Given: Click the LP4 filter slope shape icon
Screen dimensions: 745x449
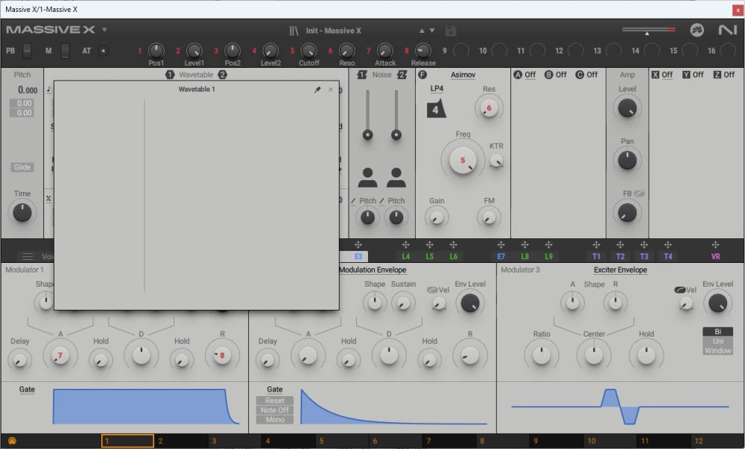Looking at the screenshot, I should click(x=436, y=109).
